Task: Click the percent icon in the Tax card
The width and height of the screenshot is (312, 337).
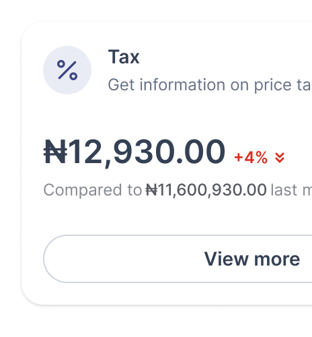Action: (67, 70)
